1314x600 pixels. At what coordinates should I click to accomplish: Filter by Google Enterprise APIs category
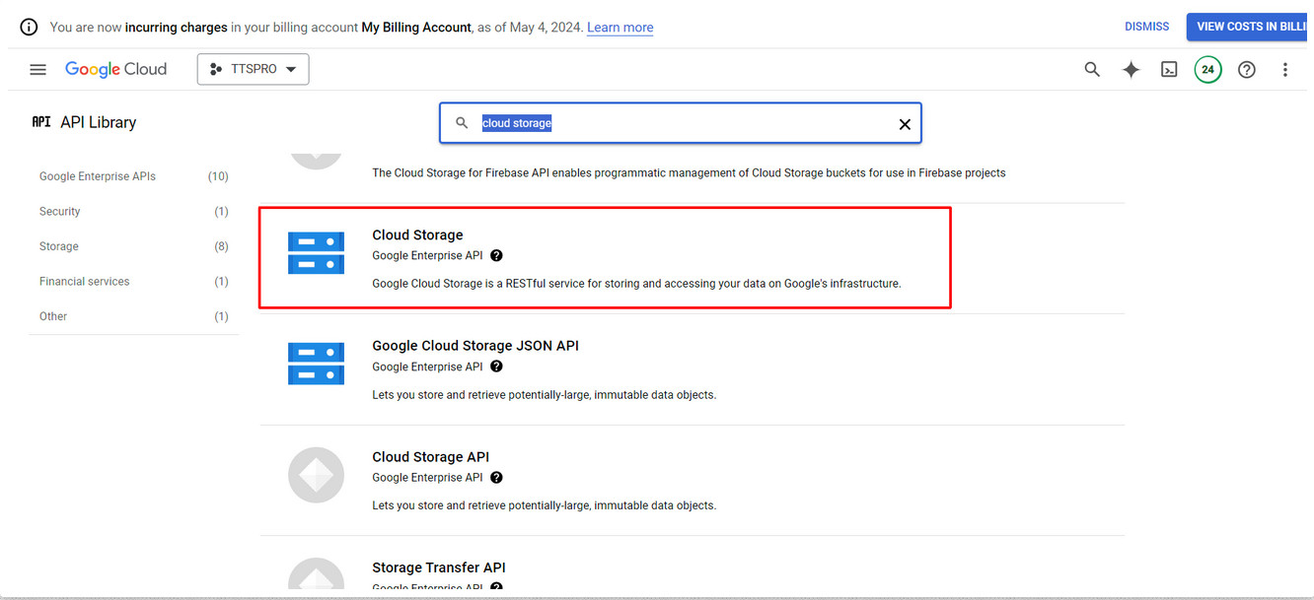pos(133,176)
